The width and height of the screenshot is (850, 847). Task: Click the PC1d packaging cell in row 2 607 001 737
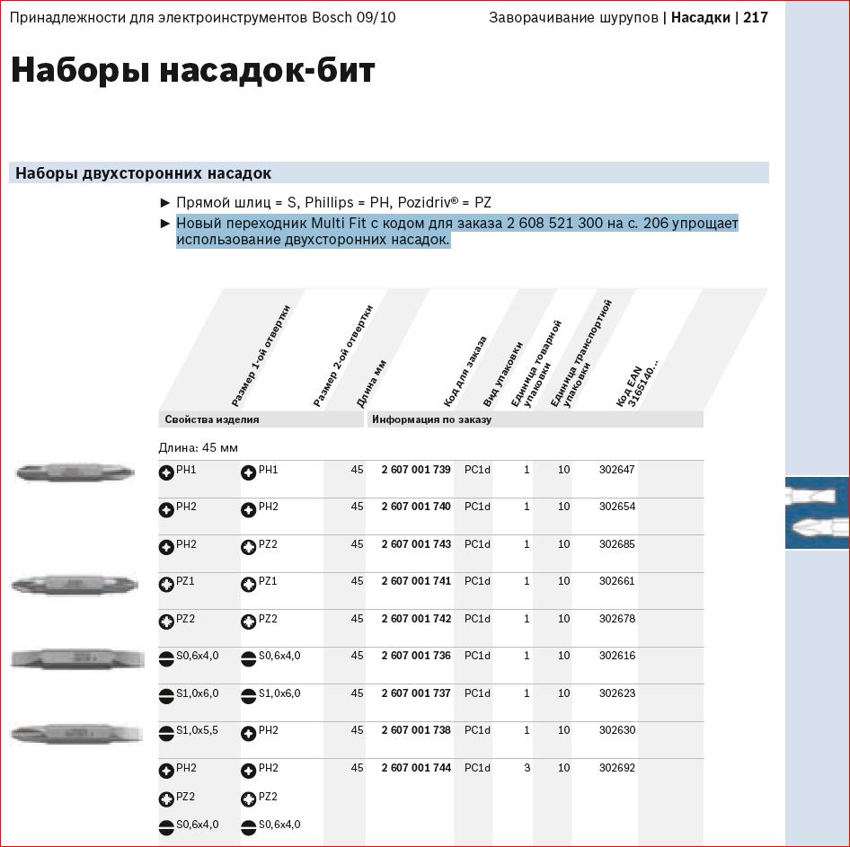(x=477, y=693)
